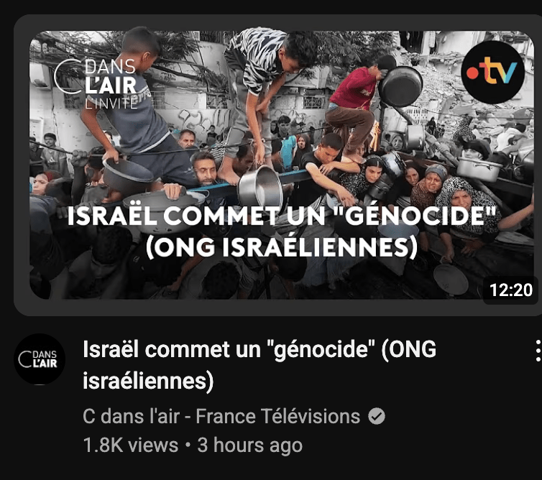Click the 1.8K views text
The image size is (542, 480).
[131, 445]
